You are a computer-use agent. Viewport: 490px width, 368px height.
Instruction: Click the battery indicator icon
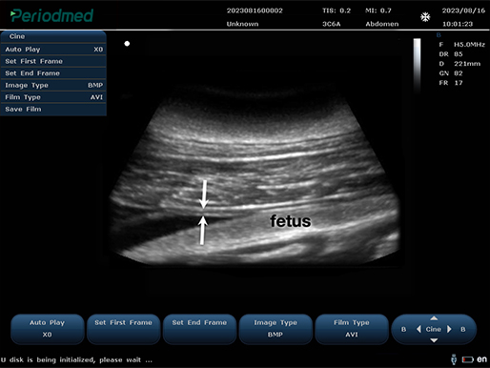(468, 359)
